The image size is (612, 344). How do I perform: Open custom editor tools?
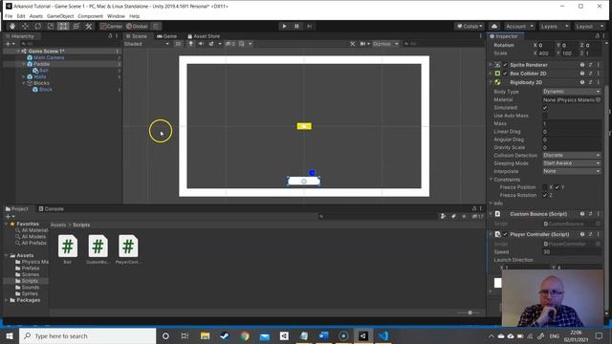(x=89, y=26)
